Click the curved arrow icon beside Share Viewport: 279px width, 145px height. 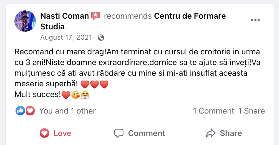click(x=211, y=133)
